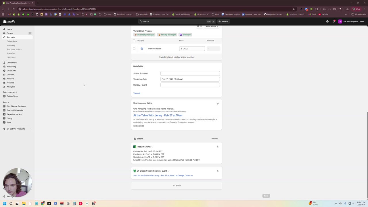This screenshot has width=368, height=207.
Task: Pin the JP Create Google Calendar Event block
Action: [x=218, y=171]
